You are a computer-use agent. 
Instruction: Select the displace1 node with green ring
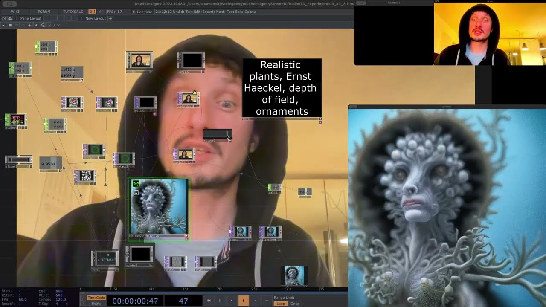click(x=124, y=160)
